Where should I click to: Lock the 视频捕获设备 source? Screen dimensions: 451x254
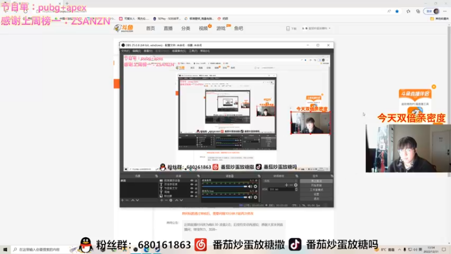(196, 181)
